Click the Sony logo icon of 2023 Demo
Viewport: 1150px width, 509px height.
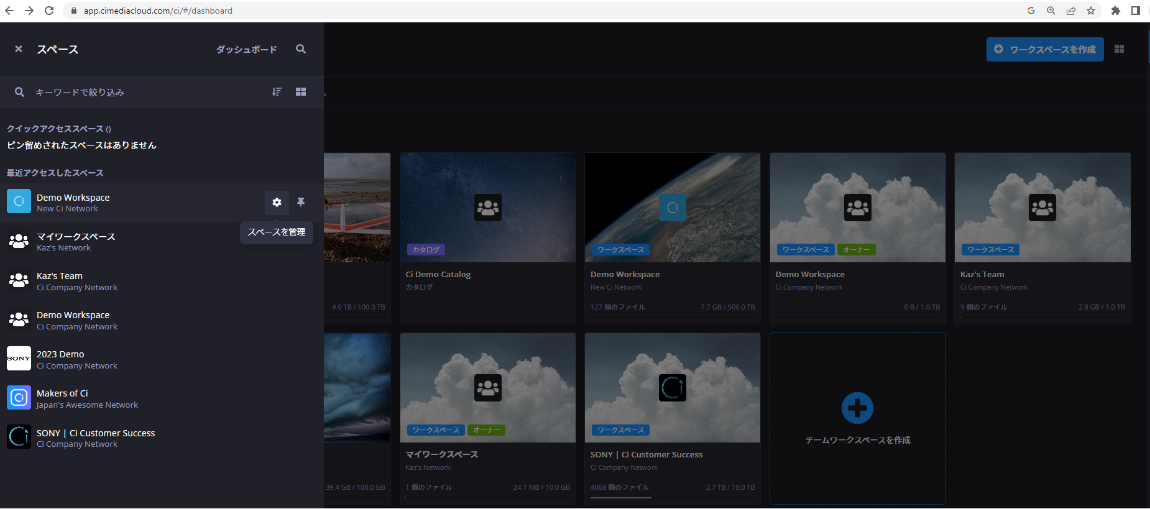(x=19, y=359)
